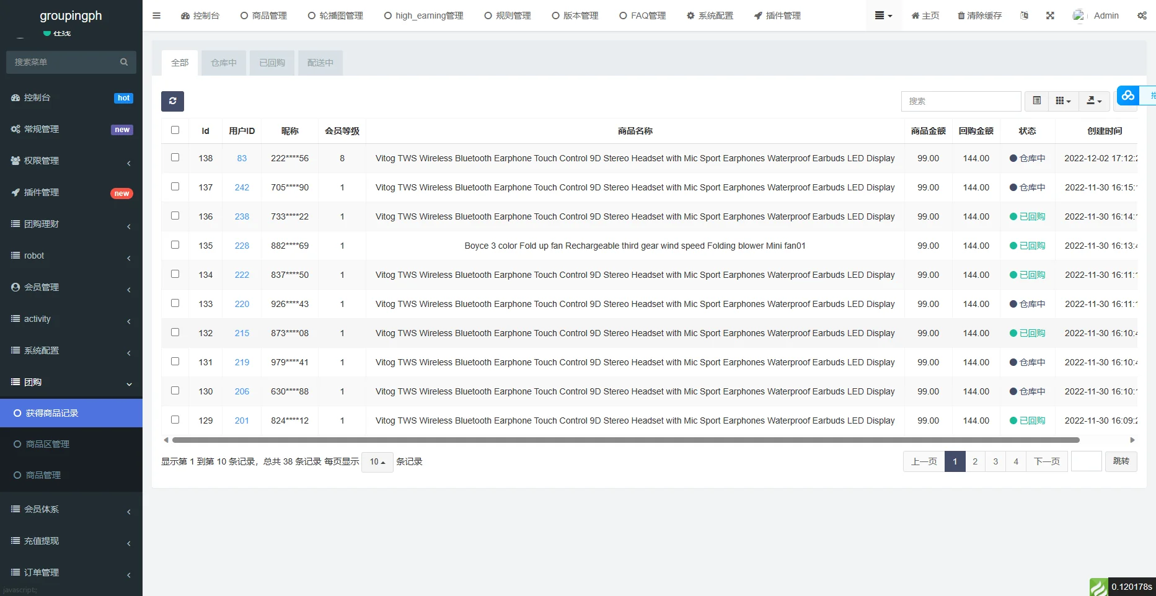Viewport: 1156px width, 596px height.
Task: Open the columns visibility dropdown
Action: click(x=1063, y=100)
